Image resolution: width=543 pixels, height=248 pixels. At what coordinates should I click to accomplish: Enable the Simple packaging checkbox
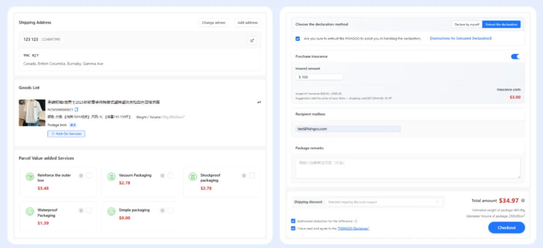pyautogui.click(x=170, y=210)
